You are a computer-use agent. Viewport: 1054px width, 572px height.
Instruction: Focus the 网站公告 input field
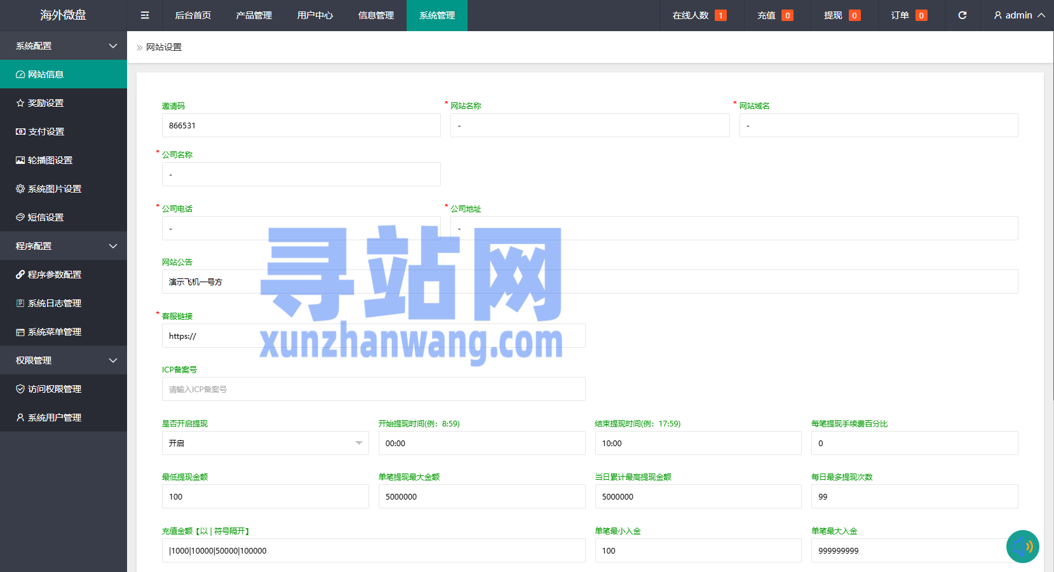590,282
